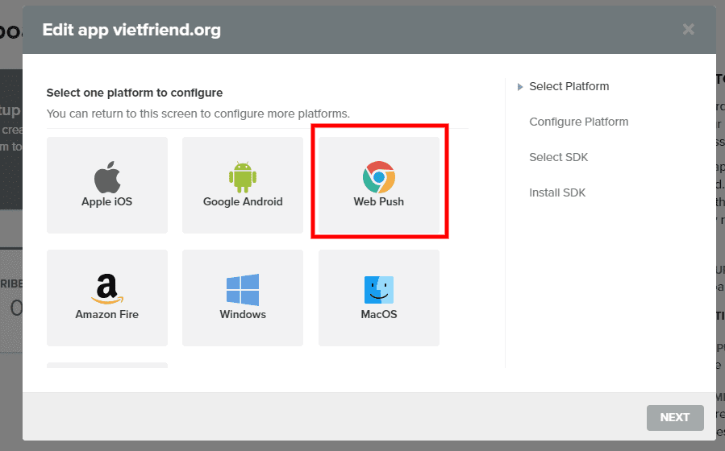Select the MacOS platform card

click(379, 298)
